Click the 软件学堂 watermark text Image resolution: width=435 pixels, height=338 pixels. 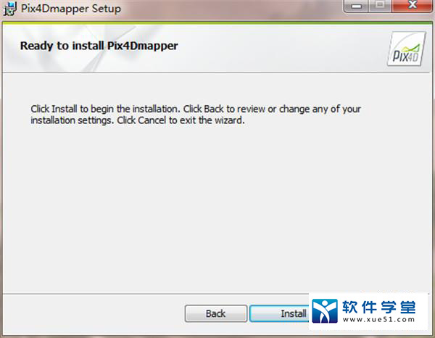379,308
